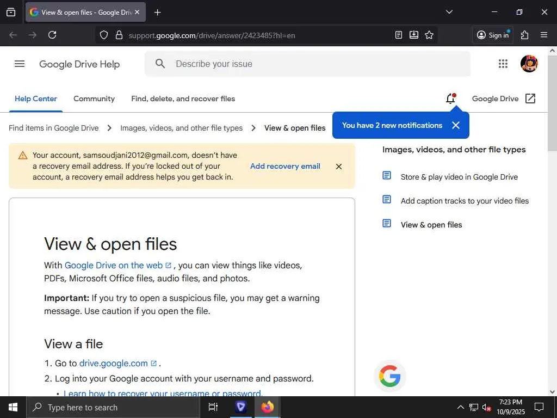This screenshot has width=557, height=418.
Task: Open the taskbar clock and date
Action: click(510, 407)
